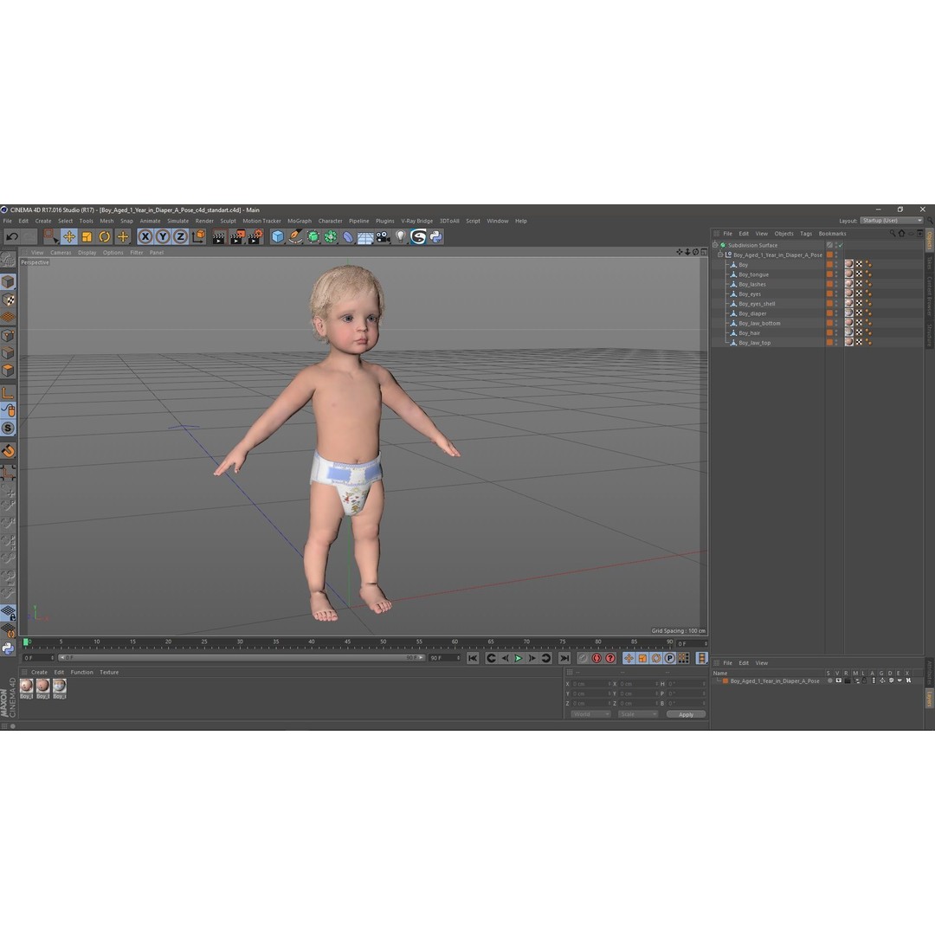The image size is (935, 935).
Task: Toggle the Y axis lock
Action: pos(163,236)
